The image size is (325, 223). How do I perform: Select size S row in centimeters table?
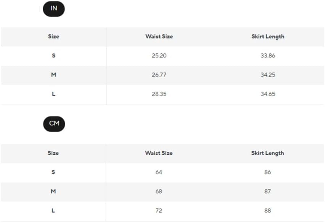(x=53, y=172)
